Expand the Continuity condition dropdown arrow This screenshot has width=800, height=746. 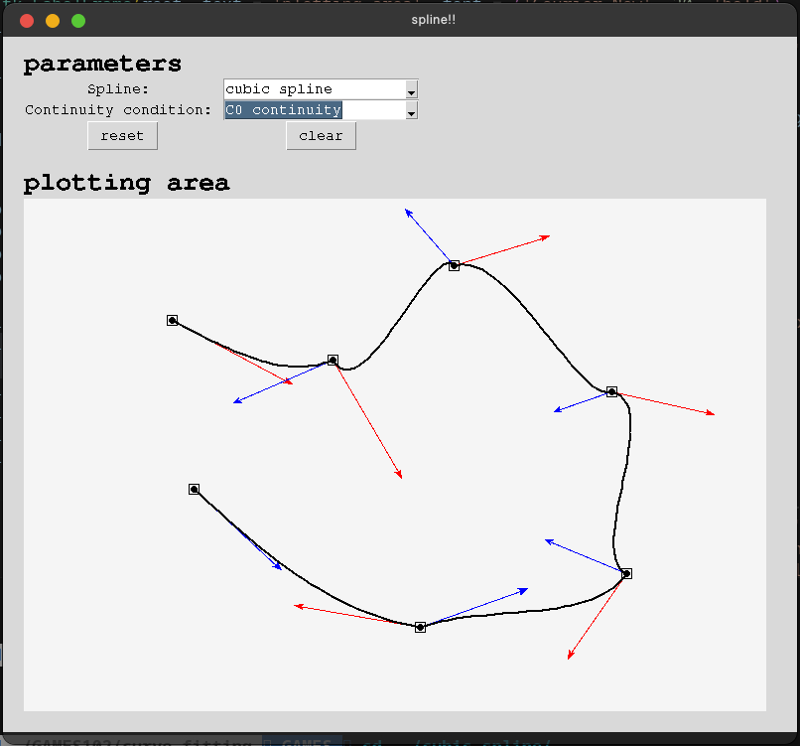pos(411,111)
